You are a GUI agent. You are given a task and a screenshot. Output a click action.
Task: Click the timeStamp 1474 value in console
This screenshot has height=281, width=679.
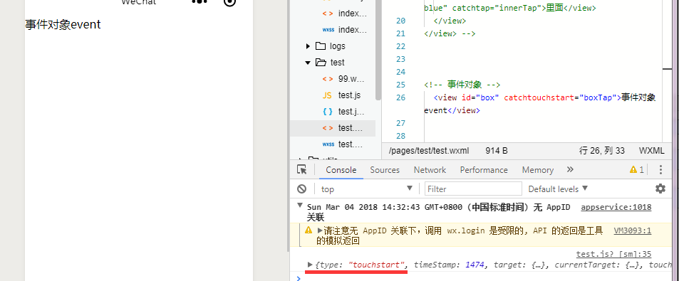pos(475,265)
